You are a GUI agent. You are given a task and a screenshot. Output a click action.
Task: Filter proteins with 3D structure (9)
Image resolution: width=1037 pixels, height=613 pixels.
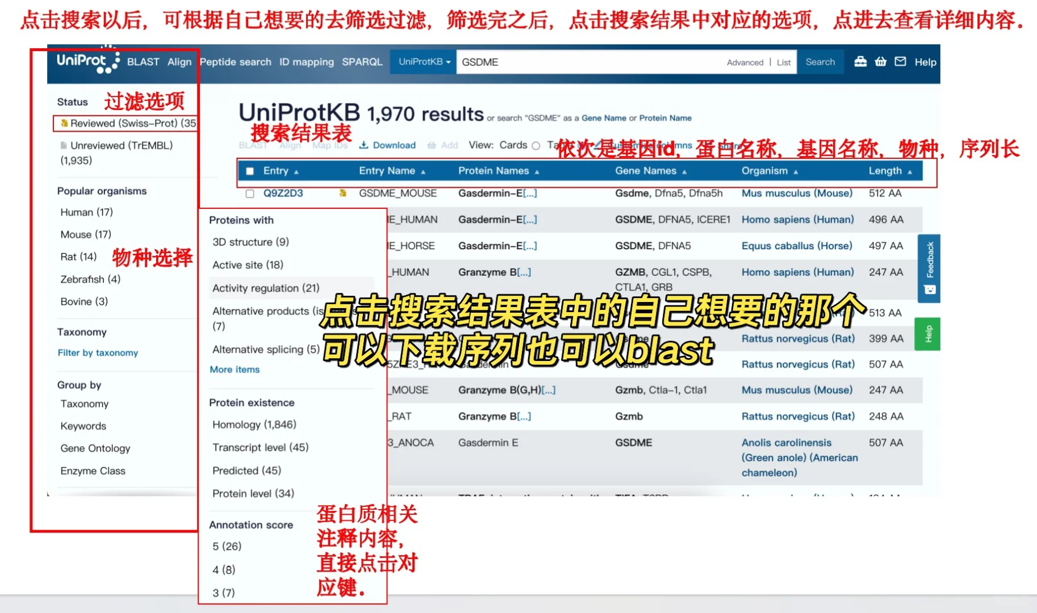(250, 242)
